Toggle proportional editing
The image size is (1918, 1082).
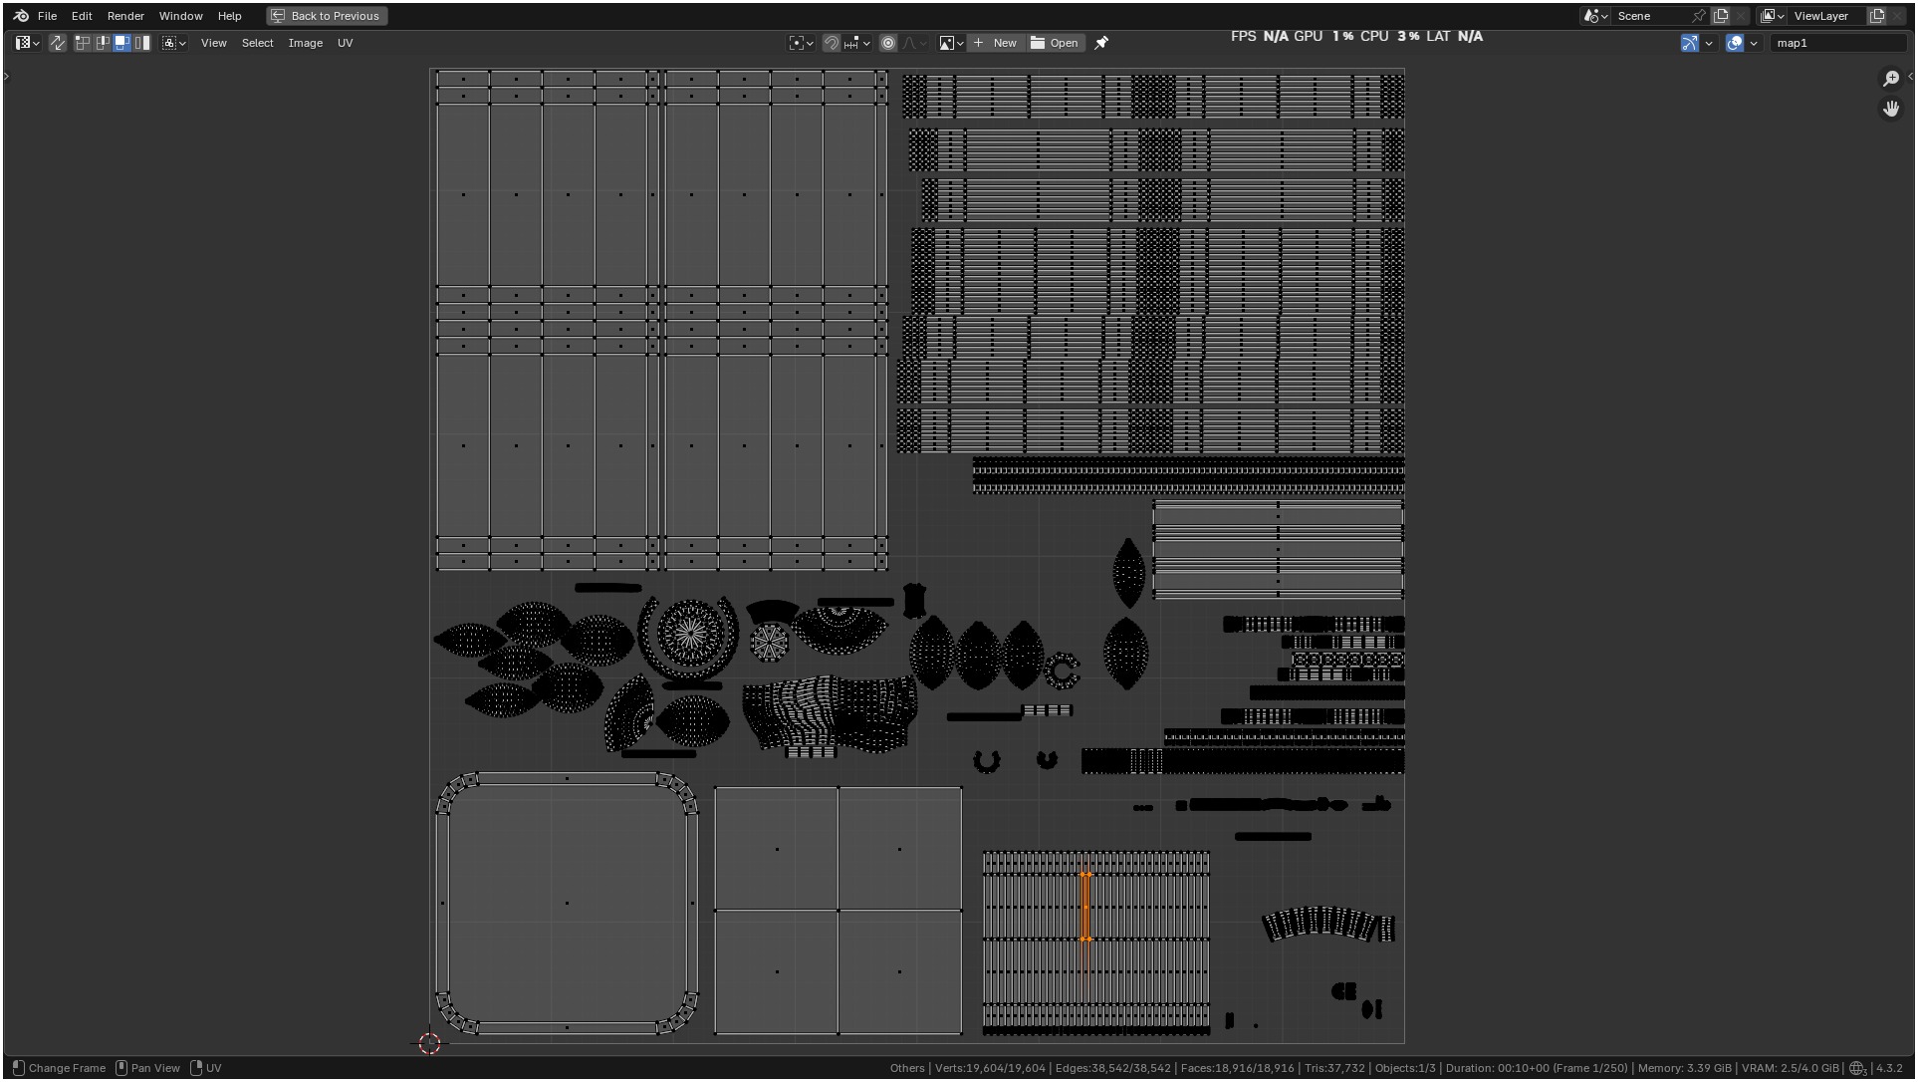(x=888, y=43)
